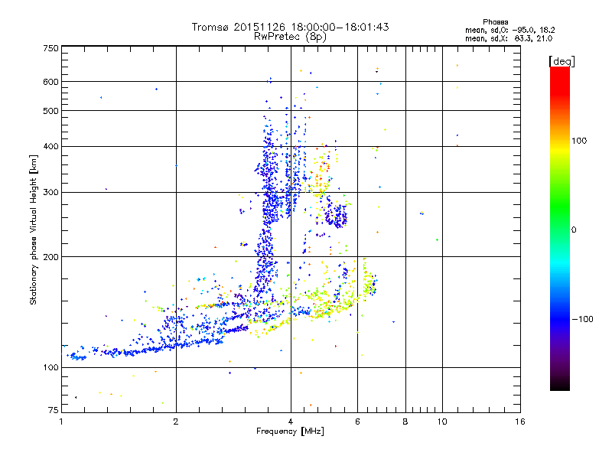
Task: Click y-axis tick label '200'
Action: (x=50, y=257)
